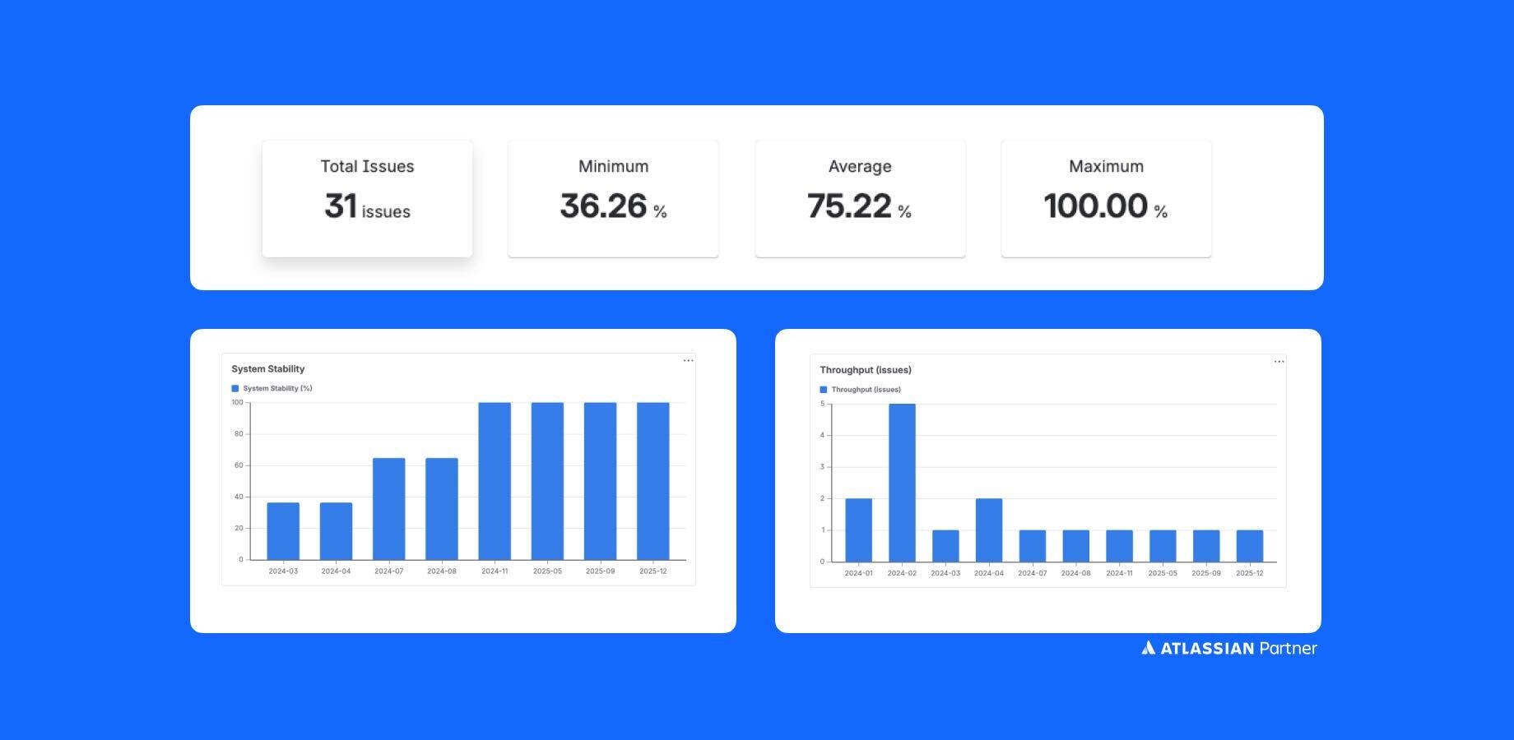
Task: Hide the Throughput legend entry
Action: 865,389
